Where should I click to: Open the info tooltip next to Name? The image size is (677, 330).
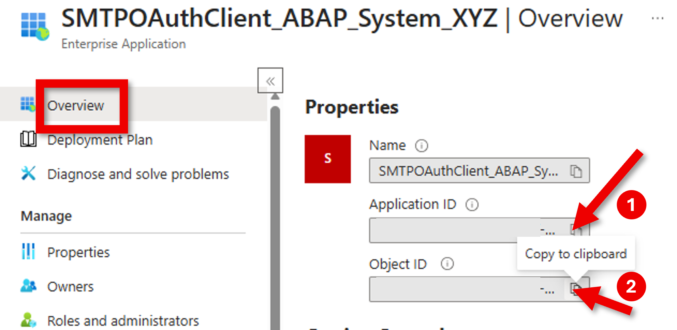[421, 145]
